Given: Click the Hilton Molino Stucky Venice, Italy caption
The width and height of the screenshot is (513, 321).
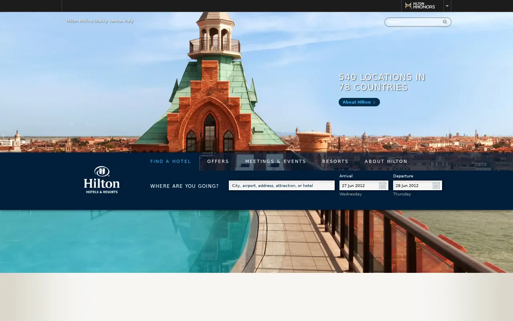Looking at the screenshot, I should click(100, 21).
